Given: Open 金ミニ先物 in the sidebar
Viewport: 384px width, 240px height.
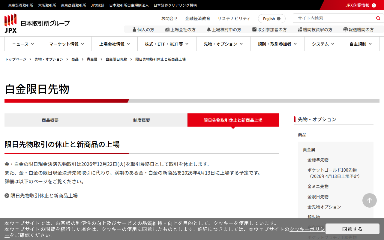Looking at the screenshot, I should pyautogui.click(x=318, y=186).
